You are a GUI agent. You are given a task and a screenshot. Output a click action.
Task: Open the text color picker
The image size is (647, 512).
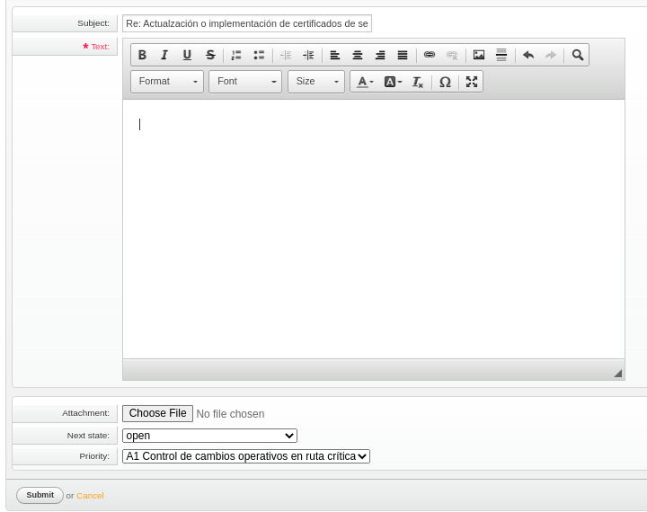tap(365, 82)
